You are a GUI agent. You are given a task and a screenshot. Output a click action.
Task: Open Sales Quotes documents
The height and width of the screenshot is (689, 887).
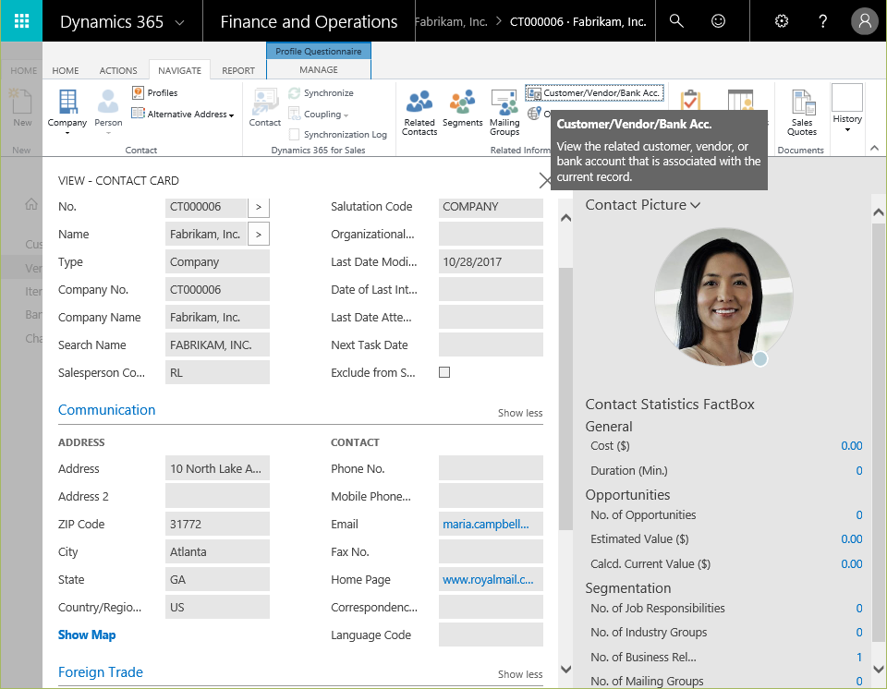point(802,113)
